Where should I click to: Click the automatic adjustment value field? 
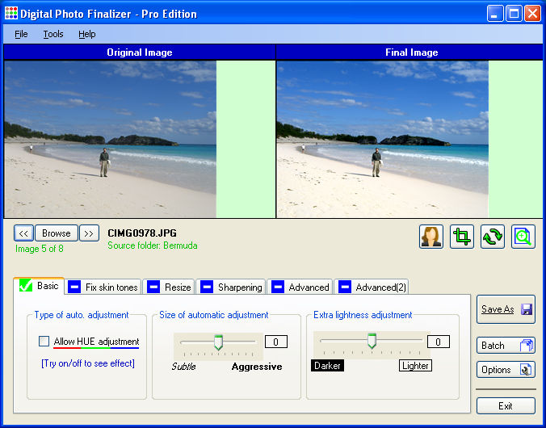click(276, 342)
